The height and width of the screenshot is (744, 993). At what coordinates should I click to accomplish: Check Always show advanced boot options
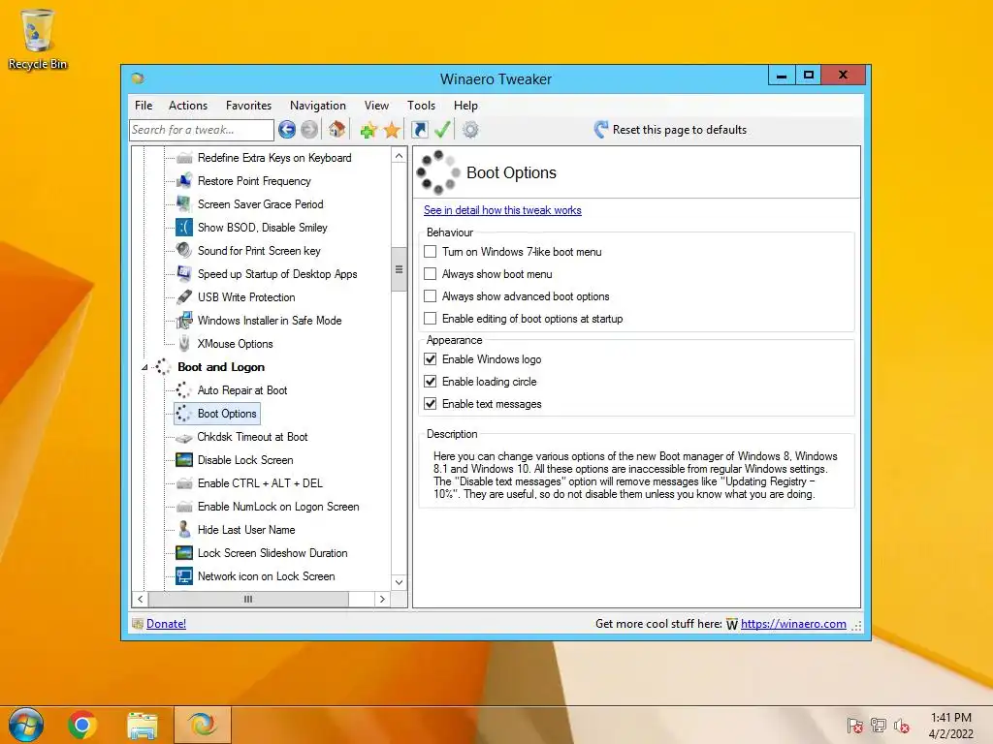430,296
